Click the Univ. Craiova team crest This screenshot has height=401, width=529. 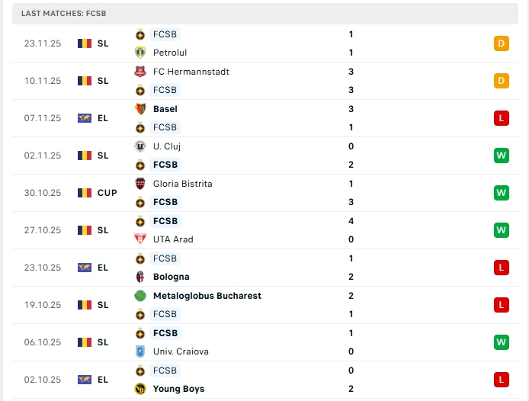pos(140,351)
